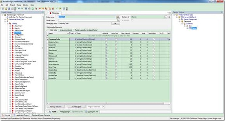This screenshot has height=121, width=225.
Task: Open the Project menu
Action: point(12,5)
